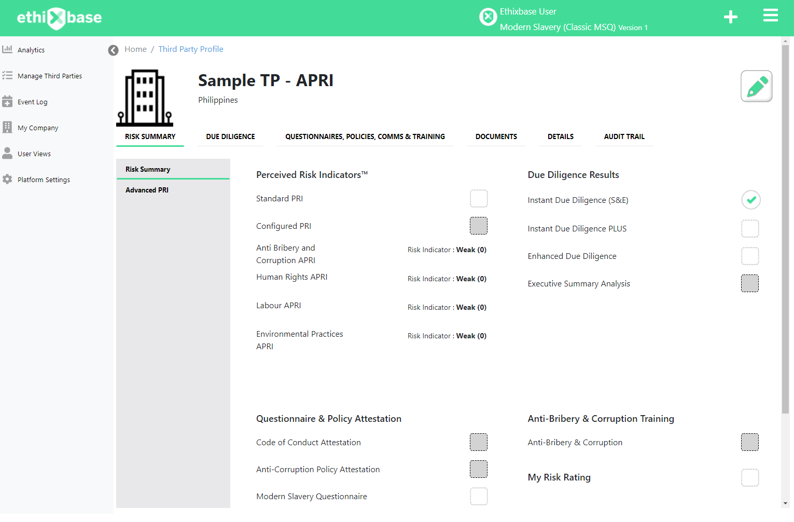Click Configured PRI grey status box
This screenshot has height=522, width=794.
pyautogui.click(x=479, y=226)
